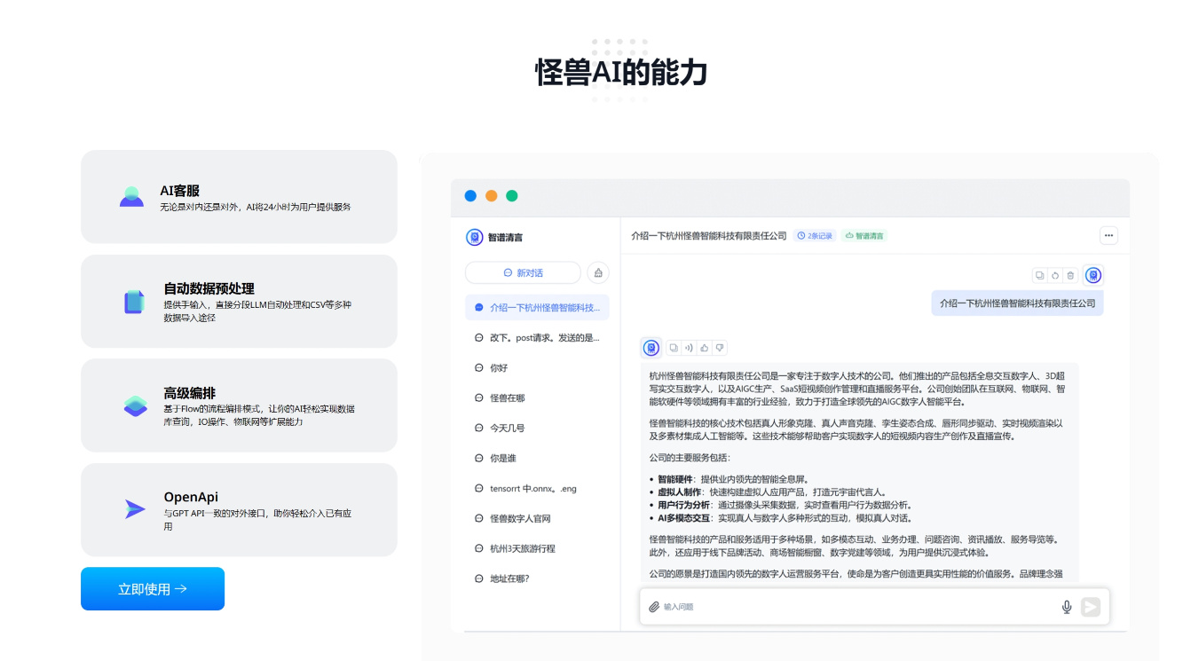Click the blue window dot in the mockup title bar

tap(470, 196)
